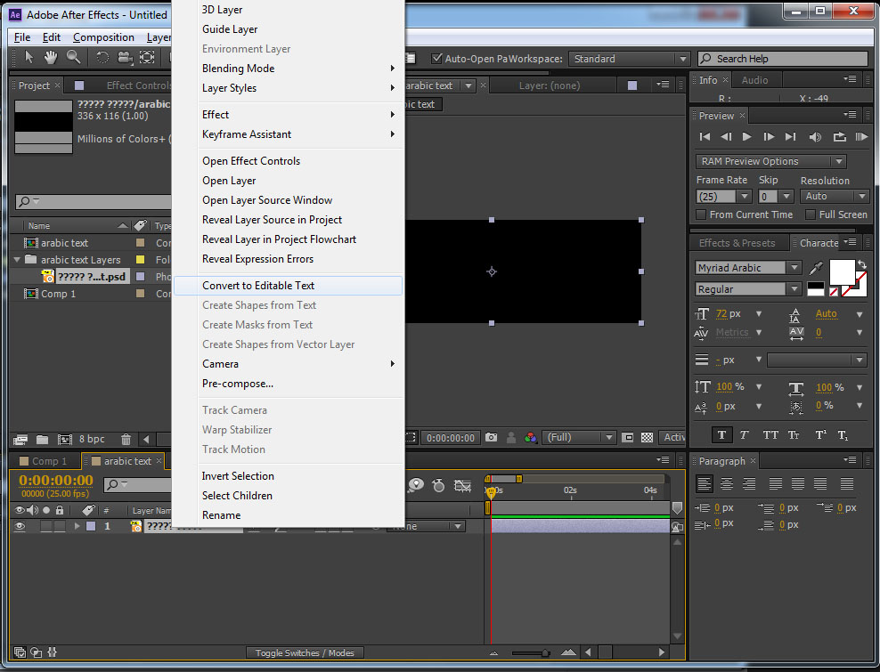
Task: Play the preview
Action: [x=747, y=136]
